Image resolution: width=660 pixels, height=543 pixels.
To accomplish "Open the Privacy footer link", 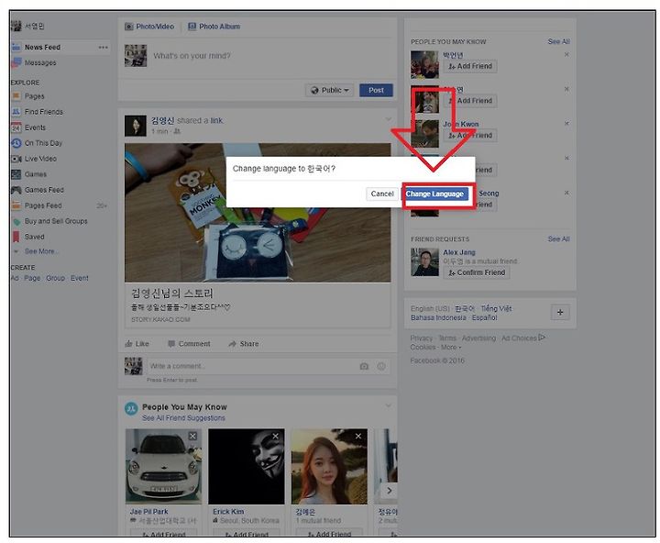I will coord(422,338).
